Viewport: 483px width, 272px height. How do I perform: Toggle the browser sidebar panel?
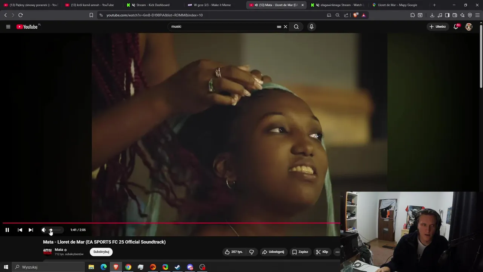(x=447, y=15)
